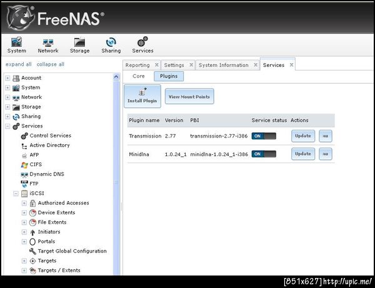Expand the System tree node

[x=7, y=87]
